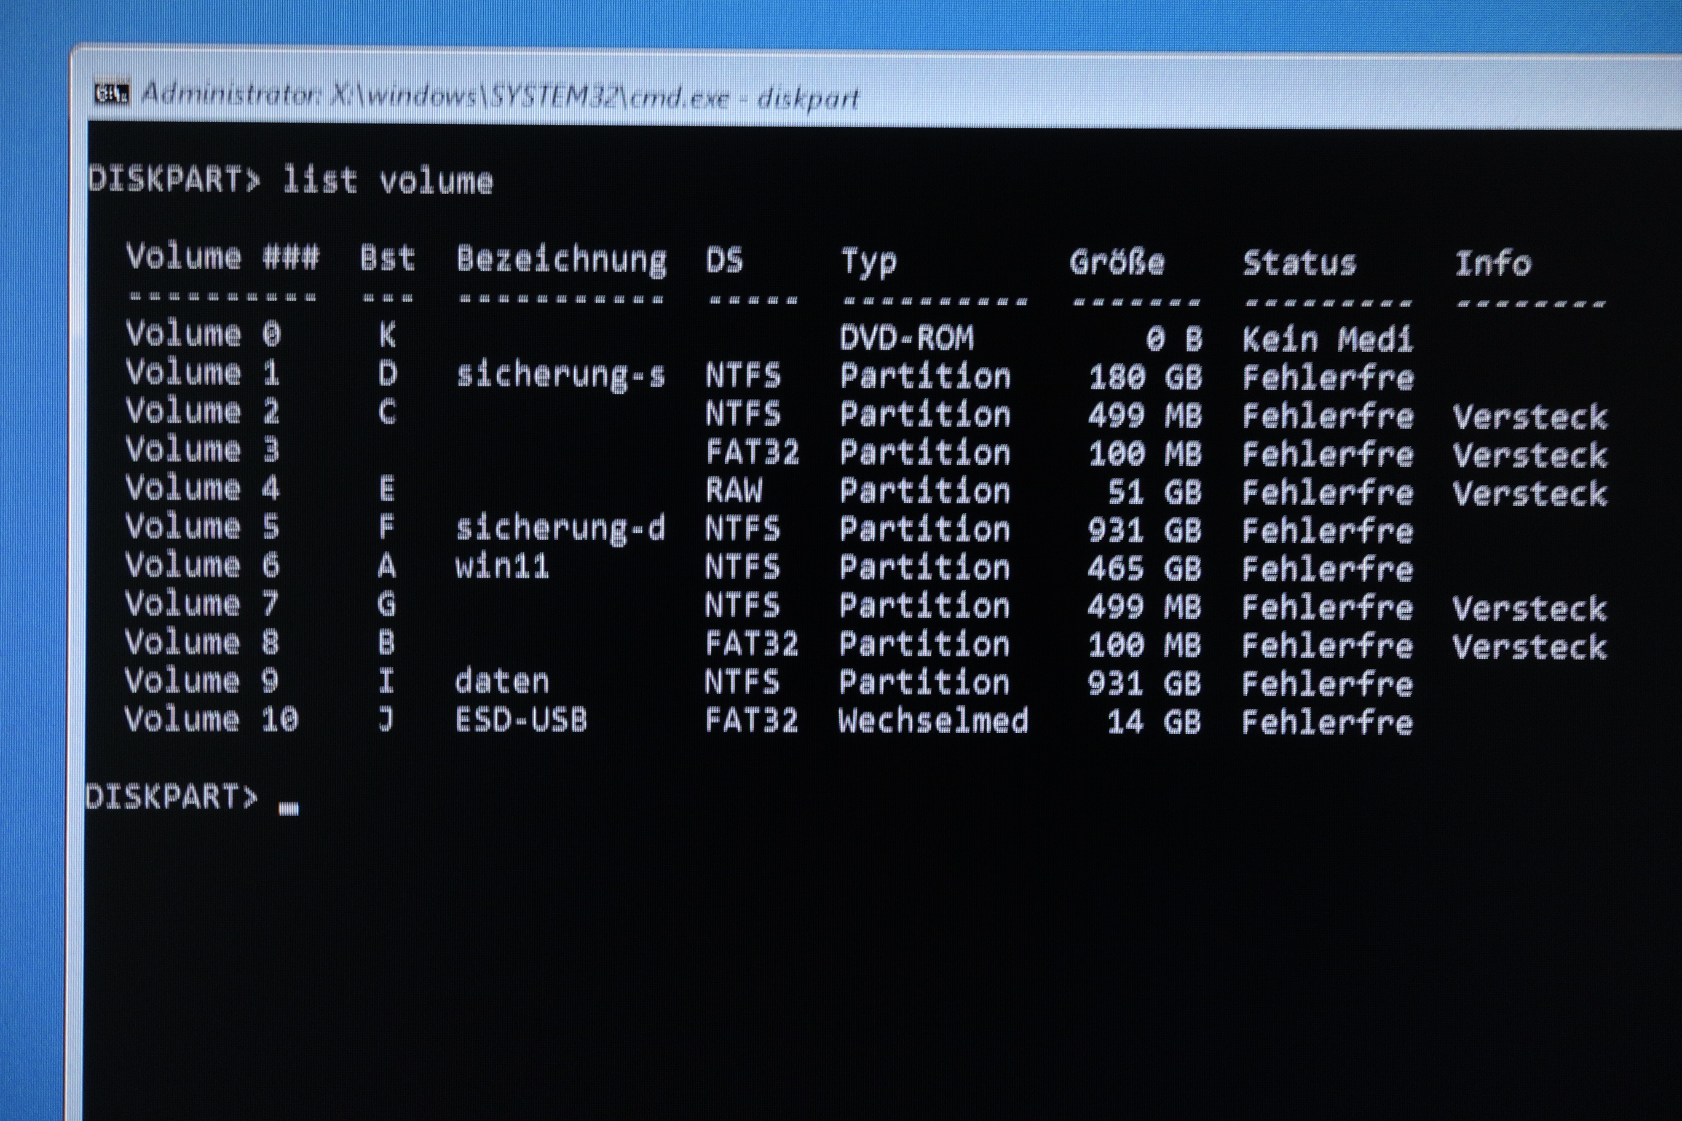Click the 'daten' volume label

coord(502,682)
